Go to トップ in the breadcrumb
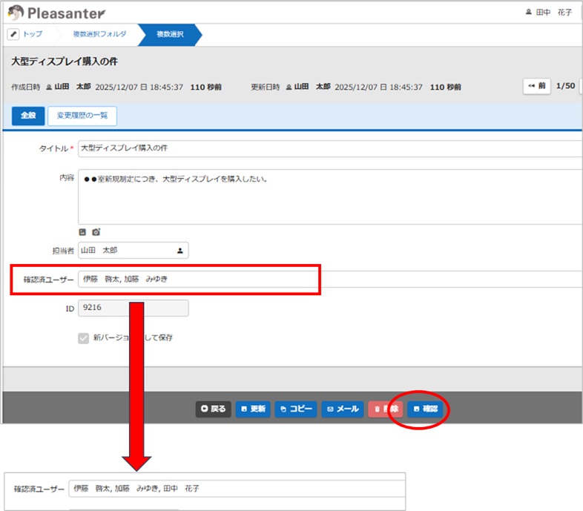Viewport: 583px width, 511px height. [x=33, y=34]
